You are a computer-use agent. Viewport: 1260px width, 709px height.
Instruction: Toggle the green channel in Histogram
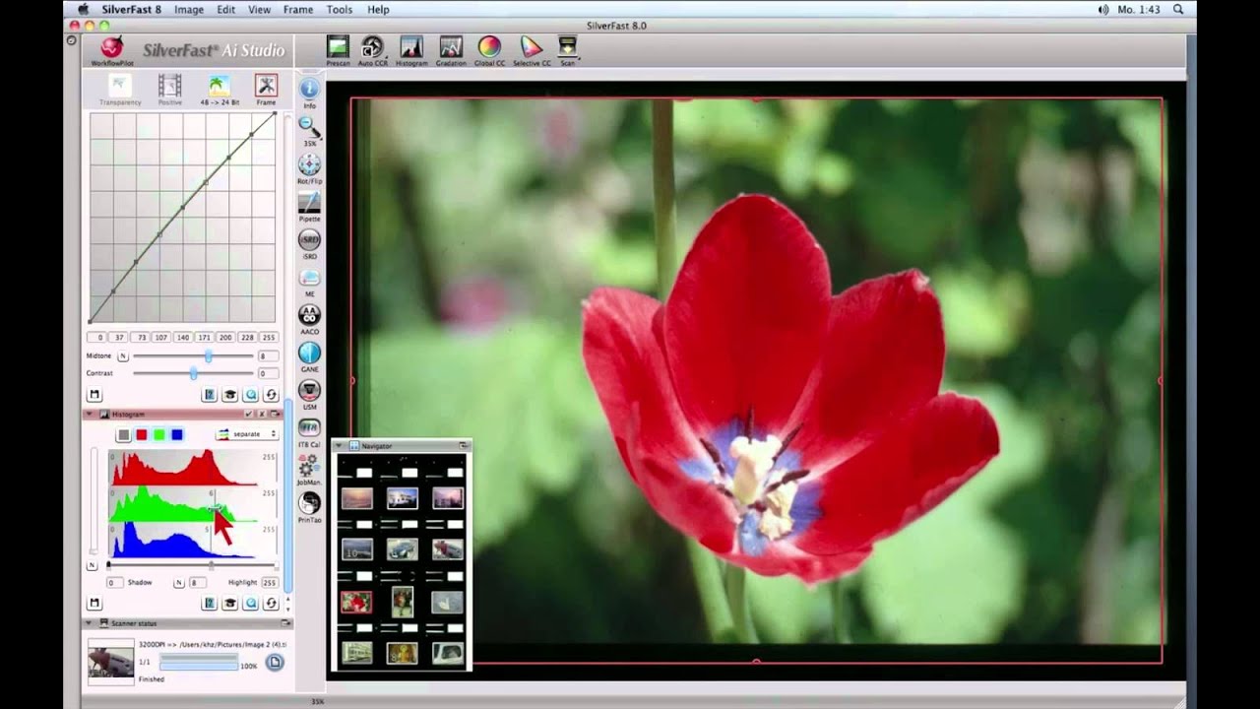click(158, 434)
